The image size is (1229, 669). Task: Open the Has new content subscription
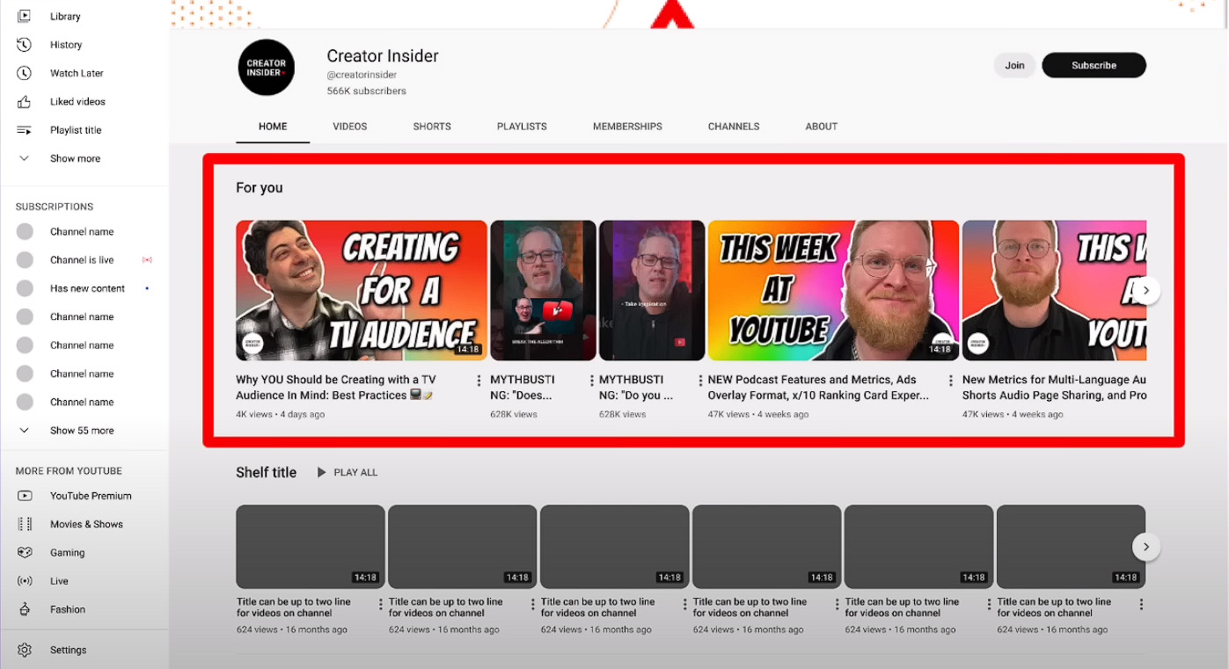[x=87, y=288]
